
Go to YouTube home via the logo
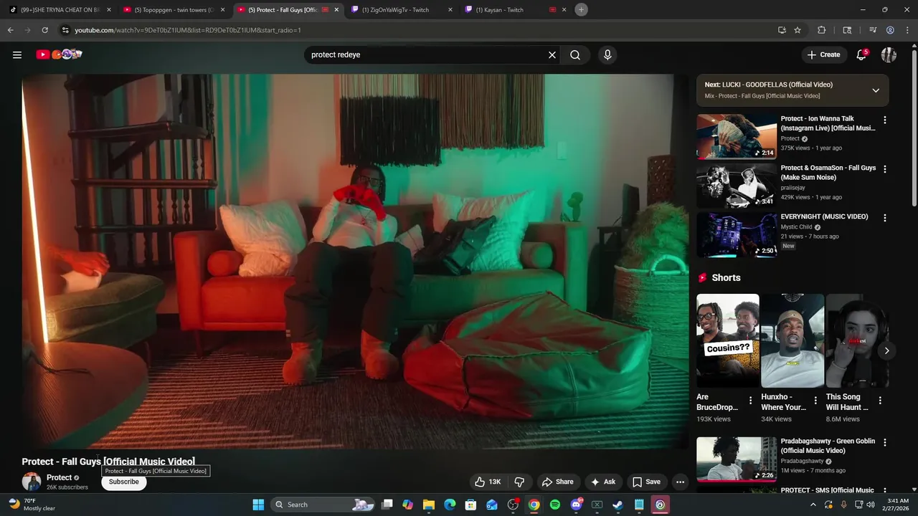pyautogui.click(x=59, y=54)
